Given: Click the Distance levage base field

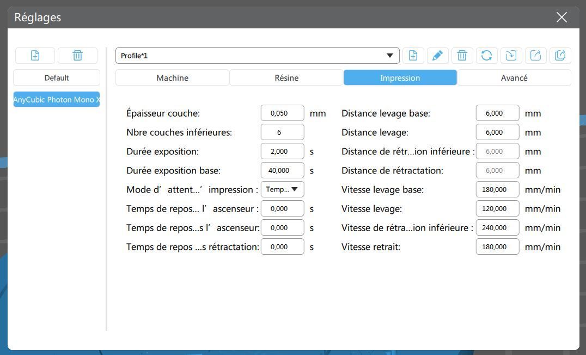Looking at the screenshot, I should 497,113.
